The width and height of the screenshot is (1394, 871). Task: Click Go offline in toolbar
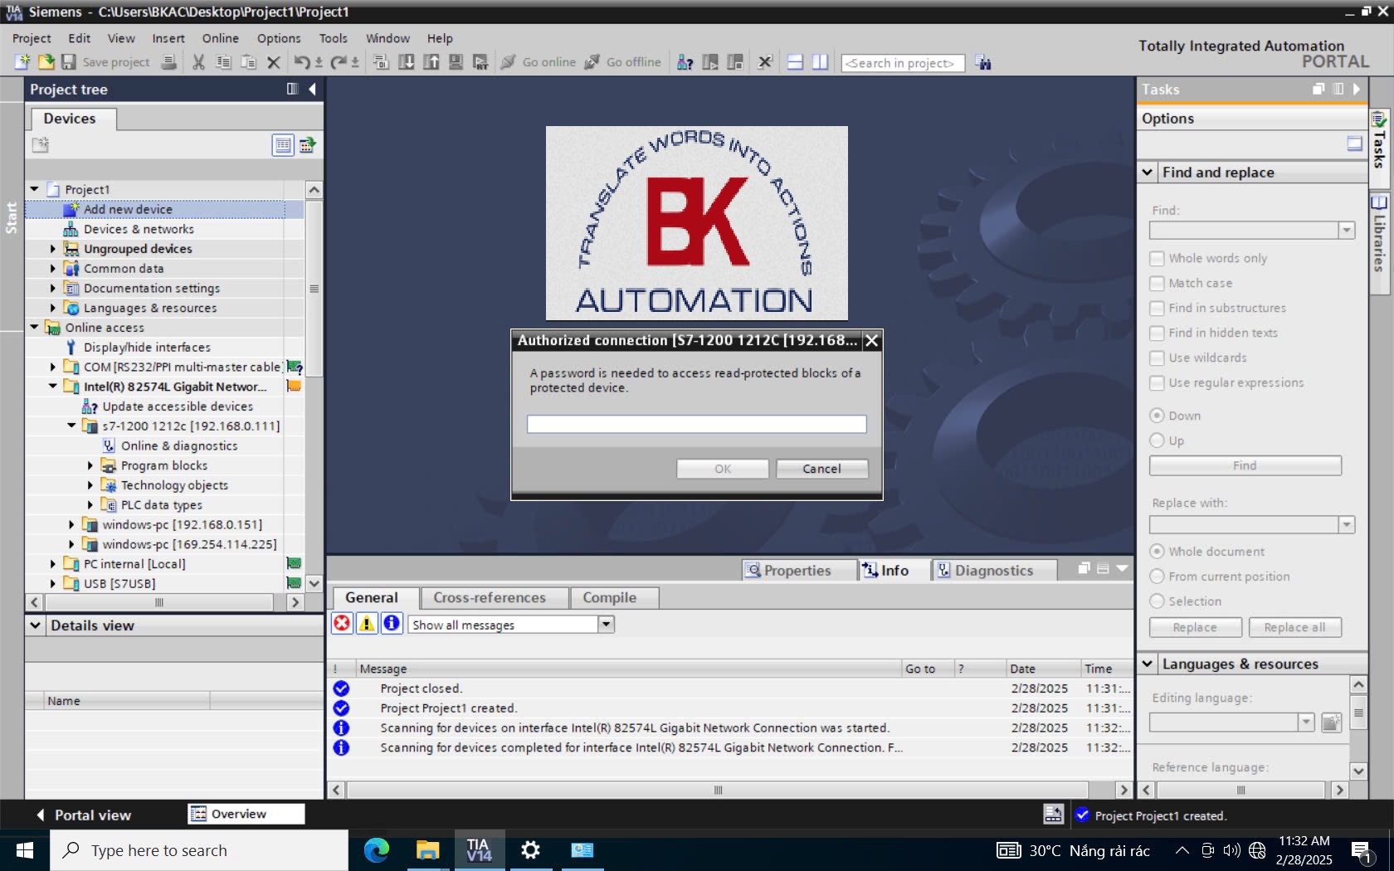tap(622, 62)
